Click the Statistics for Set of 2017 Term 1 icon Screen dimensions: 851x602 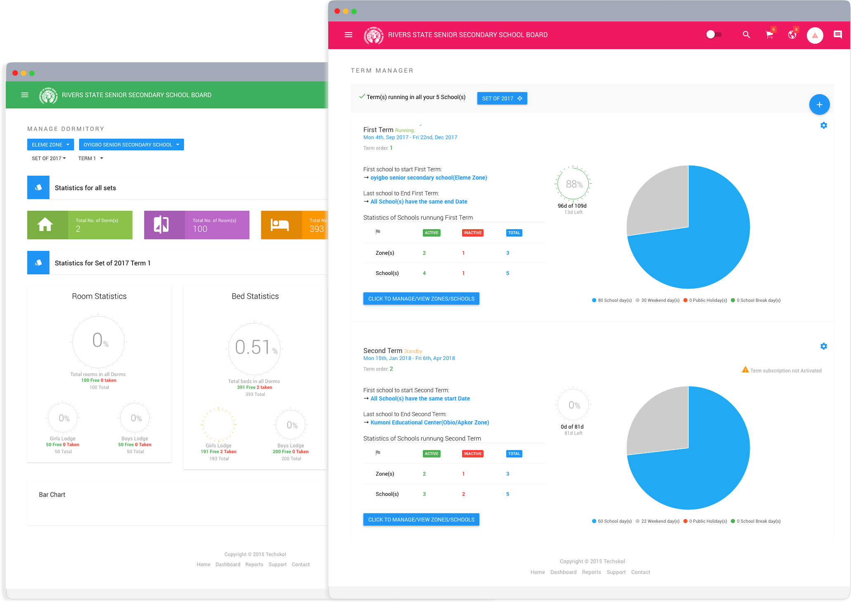[x=38, y=263]
